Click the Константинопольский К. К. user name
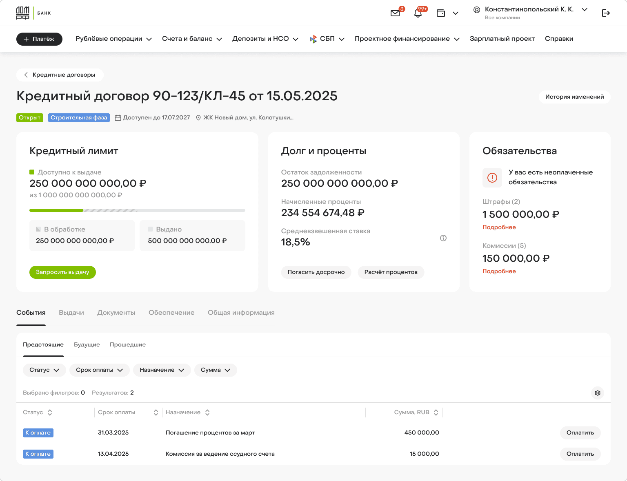627x481 pixels. 529,9
